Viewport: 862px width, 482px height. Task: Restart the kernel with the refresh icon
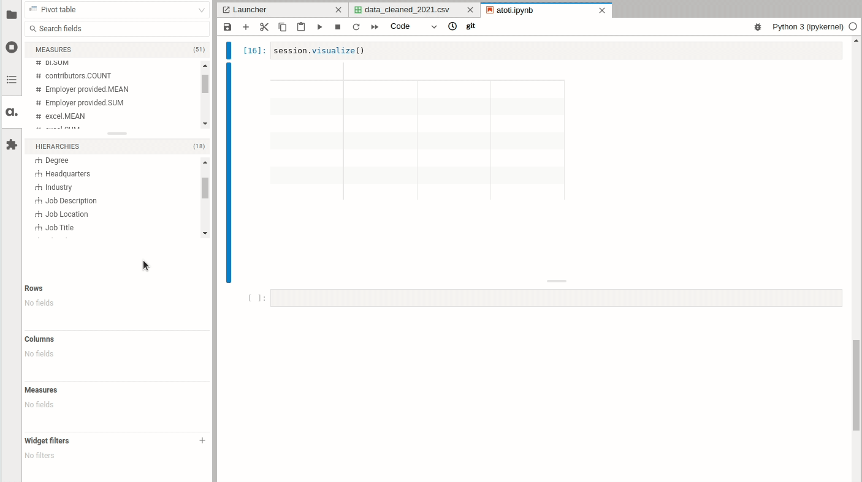pos(356,27)
